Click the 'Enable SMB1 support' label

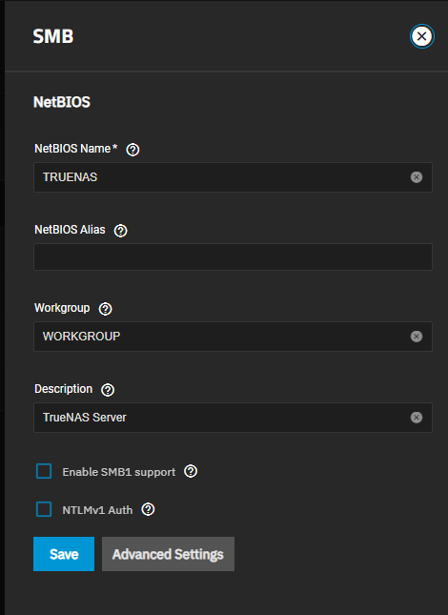119,472
